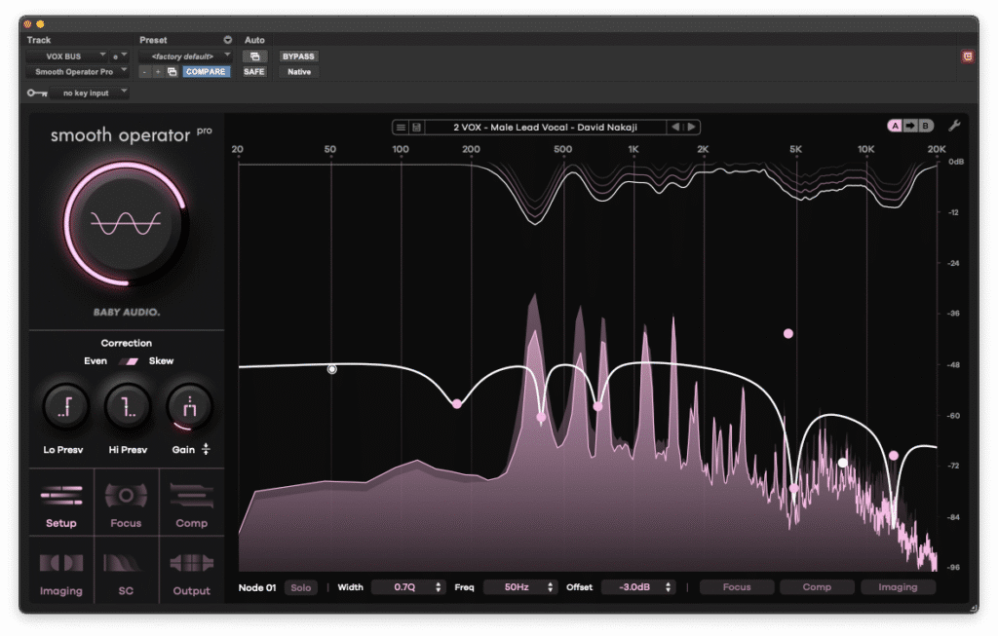Select the Setup section icon
The height and width of the screenshot is (636, 998).
[61, 495]
